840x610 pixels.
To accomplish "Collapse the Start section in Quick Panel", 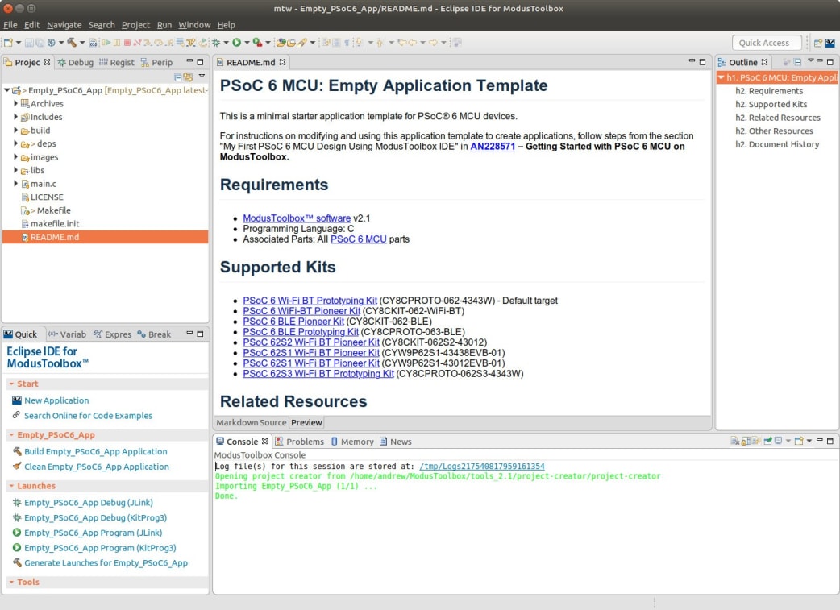I will click(11, 384).
